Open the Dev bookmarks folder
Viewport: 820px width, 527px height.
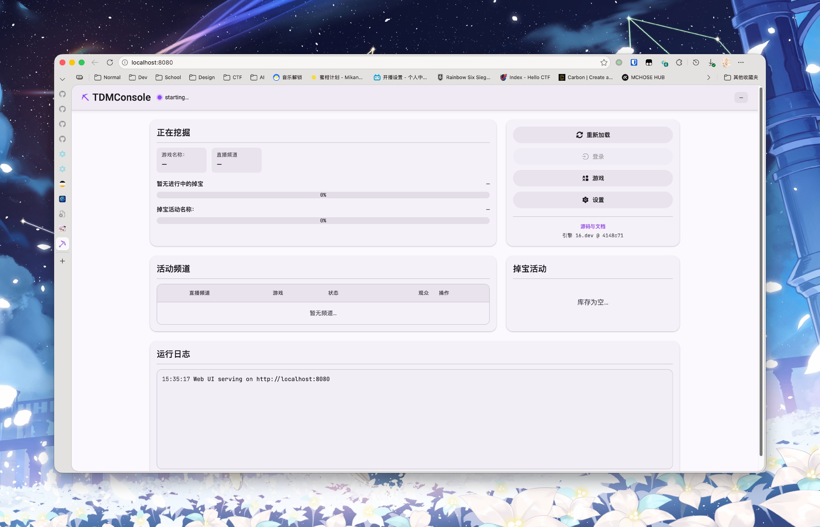(x=138, y=77)
